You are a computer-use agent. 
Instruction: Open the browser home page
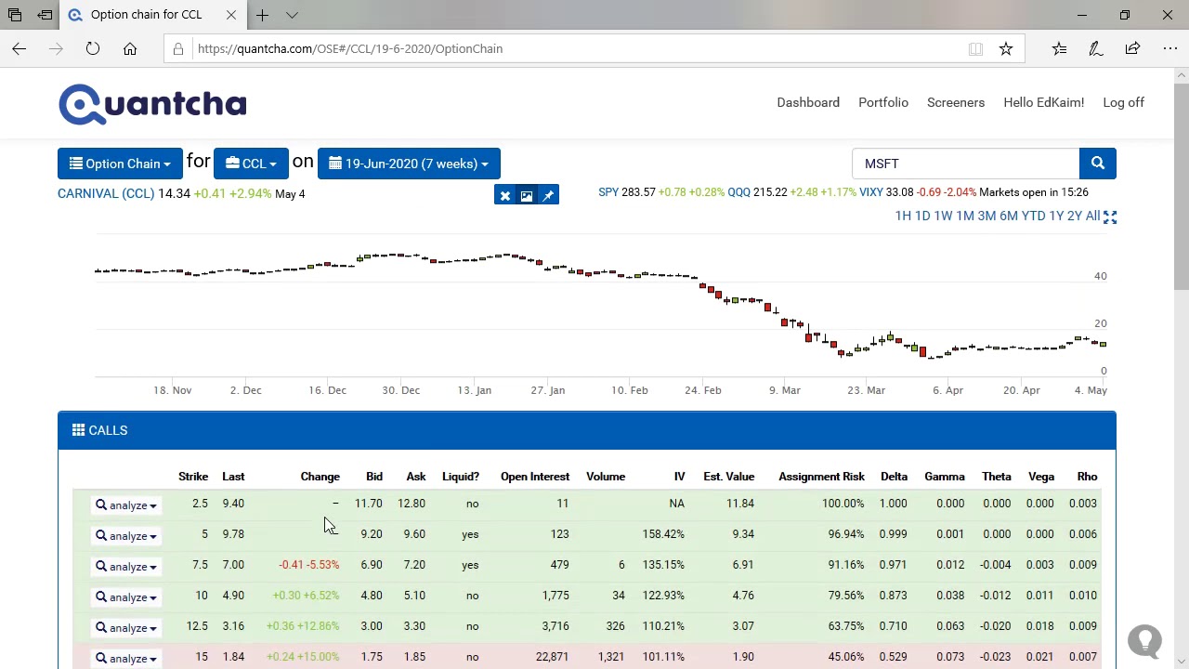point(130,48)
